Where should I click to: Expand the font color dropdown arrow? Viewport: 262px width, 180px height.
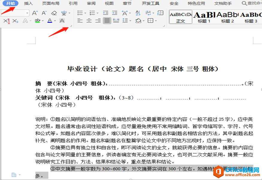(x=55, y=21)
